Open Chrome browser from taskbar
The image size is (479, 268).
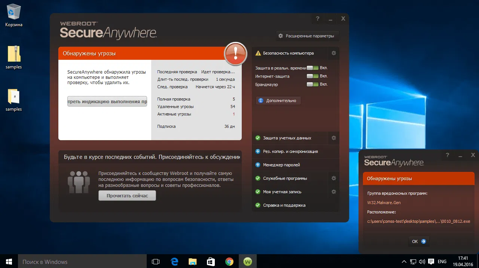[229, 261]
